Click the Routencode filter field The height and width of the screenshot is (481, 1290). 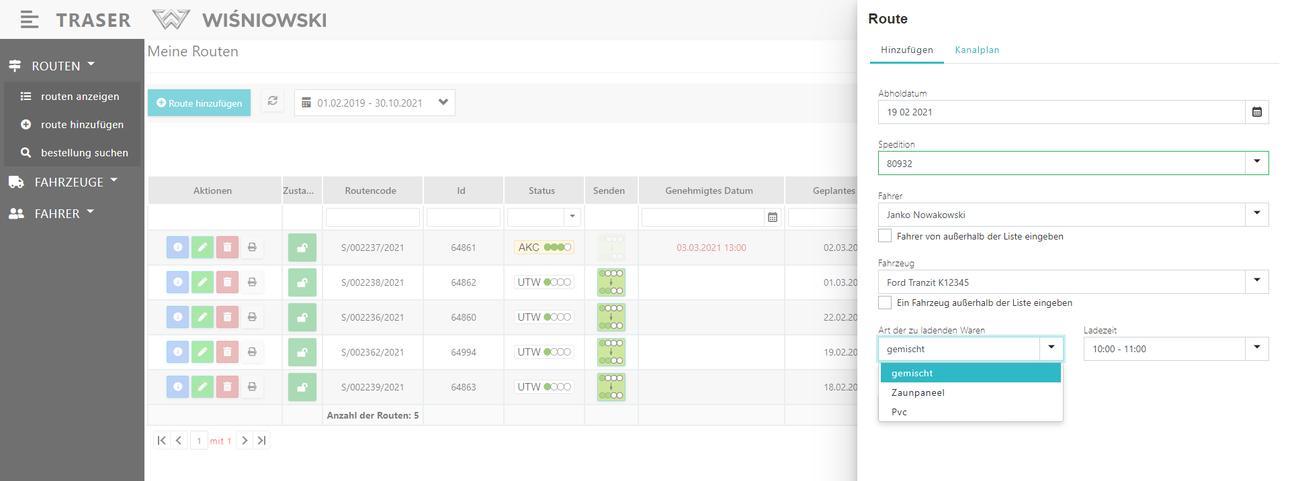click(x=372, y=217)
